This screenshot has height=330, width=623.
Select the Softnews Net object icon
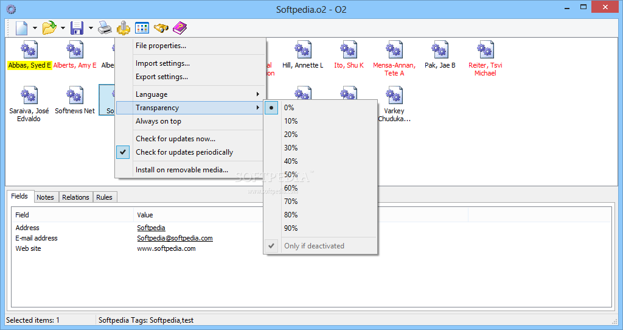[75, 96]
